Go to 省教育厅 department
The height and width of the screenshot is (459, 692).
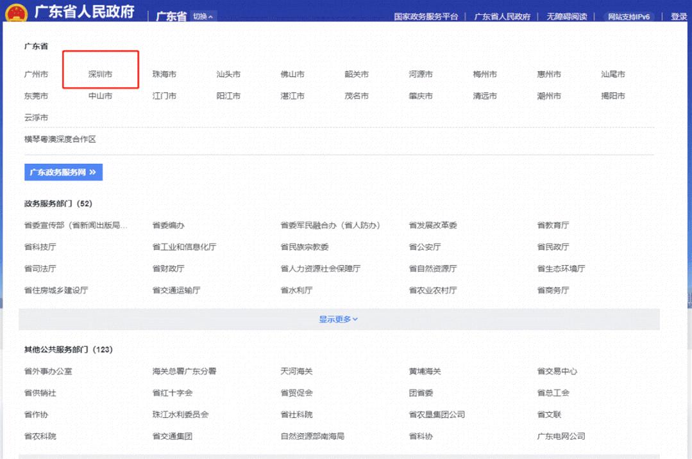[x=553, y=225]
